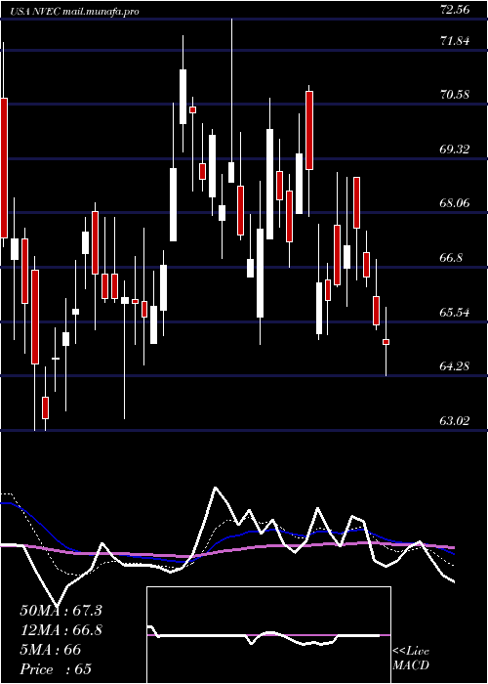Click the tall red candle at the chart's left edge
The height and width of the screenshot is (684, 488).
(x=4, y=168)
